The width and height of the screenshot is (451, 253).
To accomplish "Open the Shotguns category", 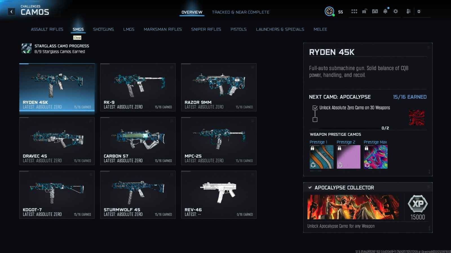I will point(103,29).
